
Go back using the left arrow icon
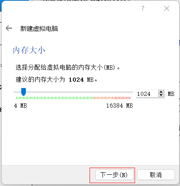tap(9, 28)
